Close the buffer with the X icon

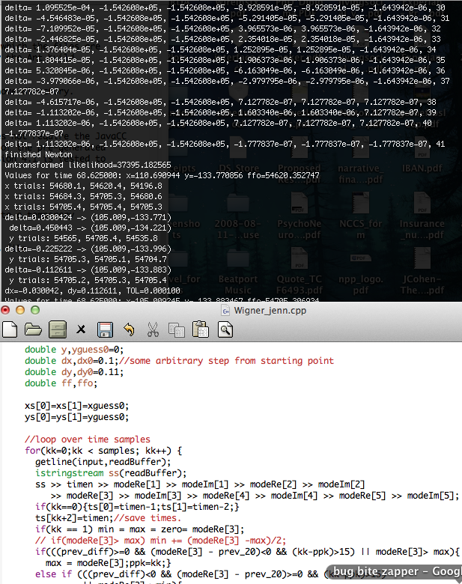point(81,329)
